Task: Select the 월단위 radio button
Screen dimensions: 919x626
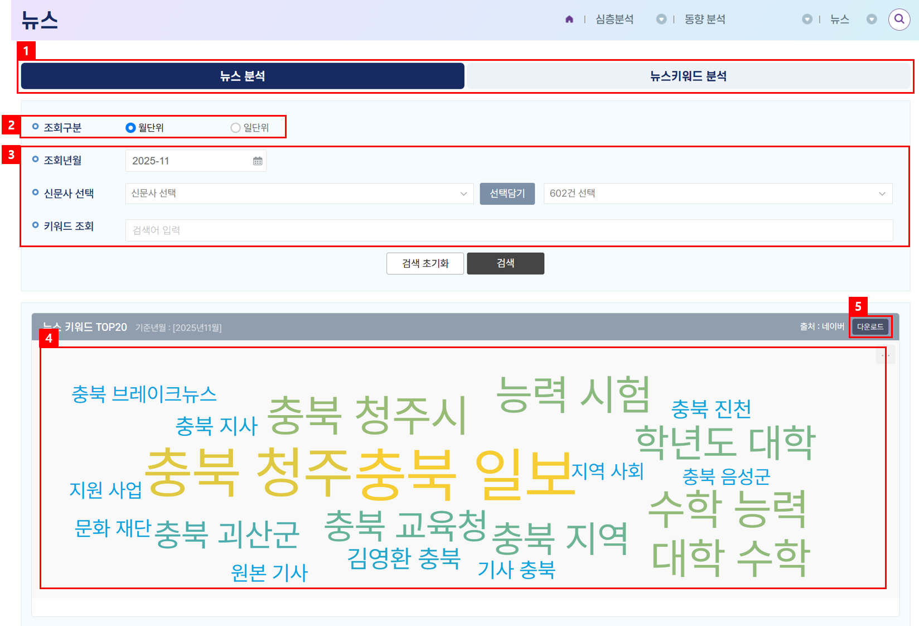Action: tap(130, 128)
